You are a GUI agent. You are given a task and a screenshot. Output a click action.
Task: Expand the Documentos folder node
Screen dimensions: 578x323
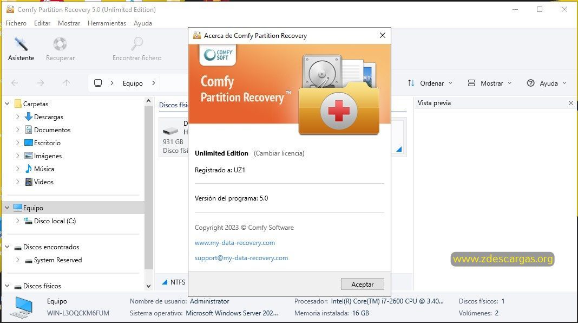(x=17, y=130)
